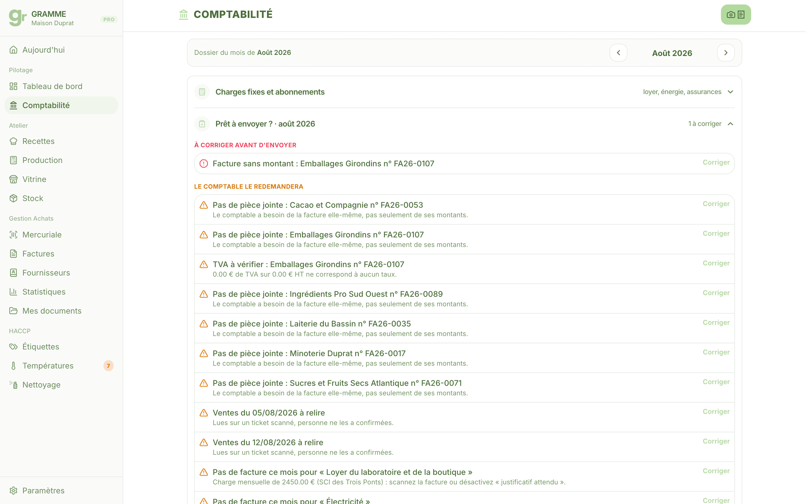Viewport: 806px width, 504px height.
Task: Click Corriger for Sucres et Fruits Secs Atlantique
Action: click(716, 382)
